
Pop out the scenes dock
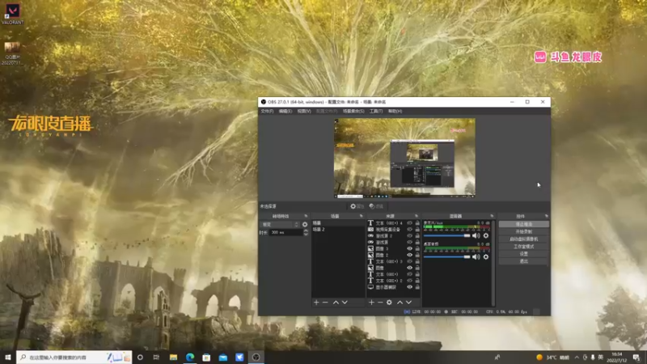pos(361,216)
